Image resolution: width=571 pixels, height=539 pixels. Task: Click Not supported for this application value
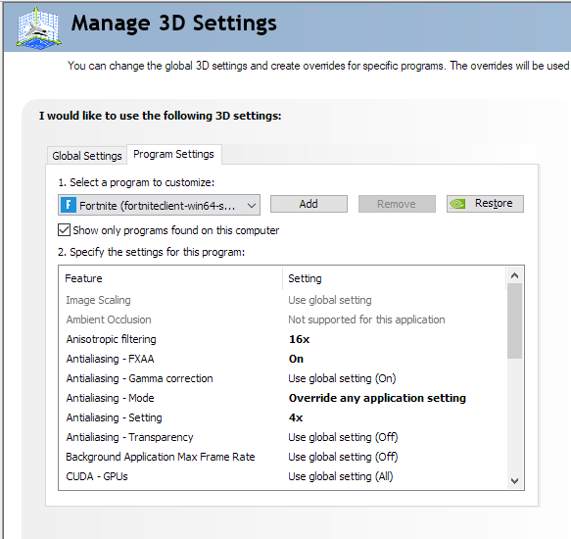[x=366, y=319]
